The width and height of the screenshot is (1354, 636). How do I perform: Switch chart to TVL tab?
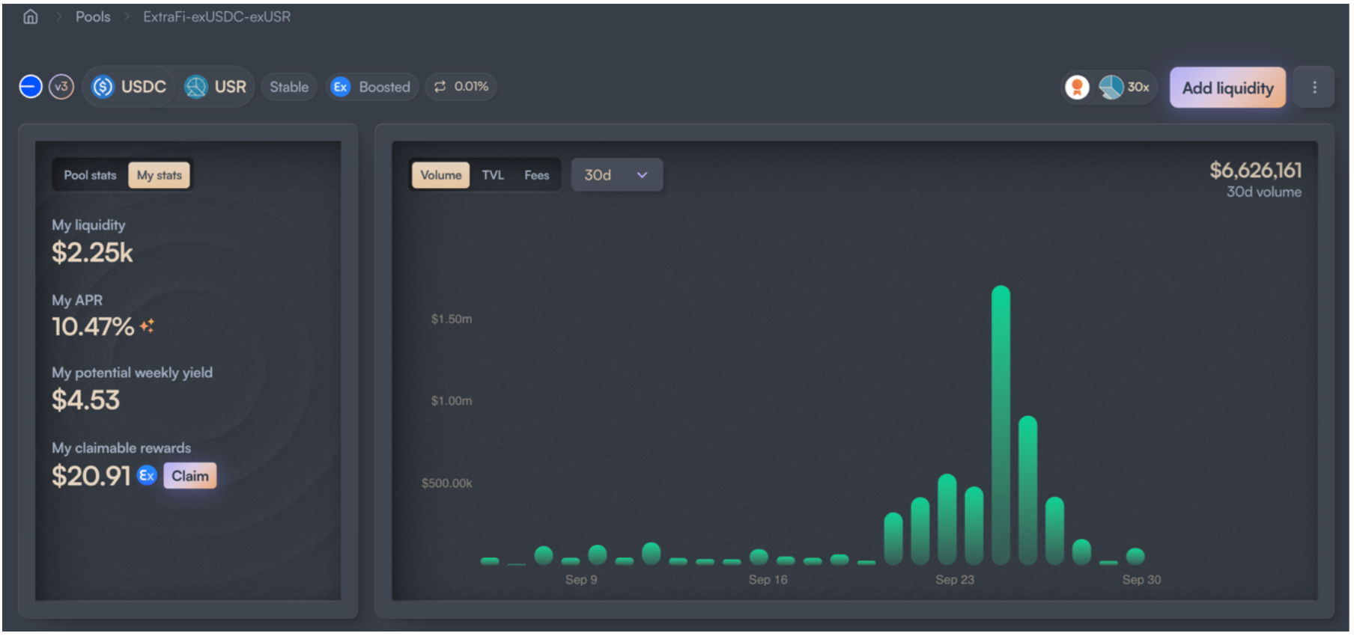tap(493, 175)
